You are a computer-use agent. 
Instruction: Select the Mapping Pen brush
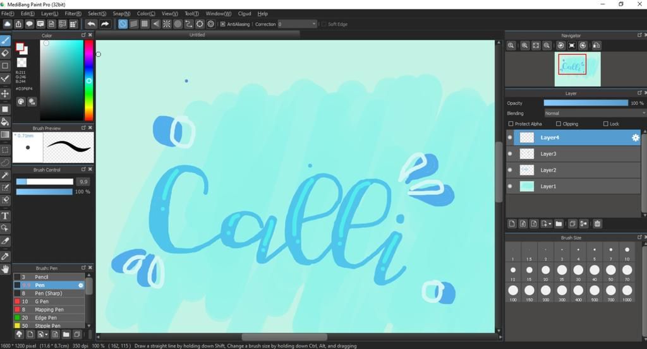pyautogui.click(x=49, y=309)
